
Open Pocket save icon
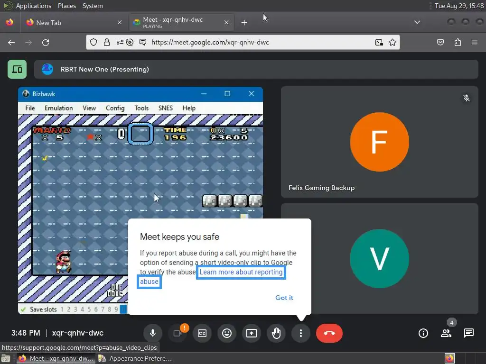pyautogui.click(x=440, y=42)
